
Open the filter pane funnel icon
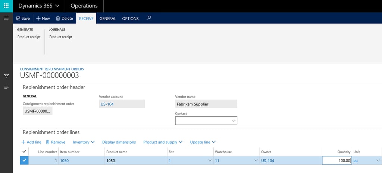tap(6, 76)
